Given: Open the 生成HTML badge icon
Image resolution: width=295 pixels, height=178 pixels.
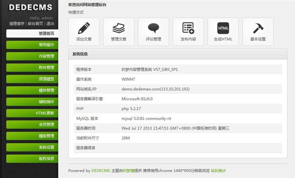Looking at the screenshot, I should pos(223,28).
